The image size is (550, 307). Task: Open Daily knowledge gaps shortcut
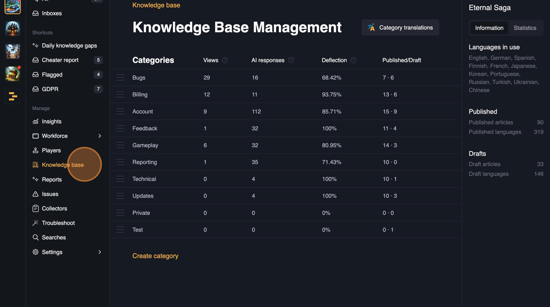tap(69, 46)
